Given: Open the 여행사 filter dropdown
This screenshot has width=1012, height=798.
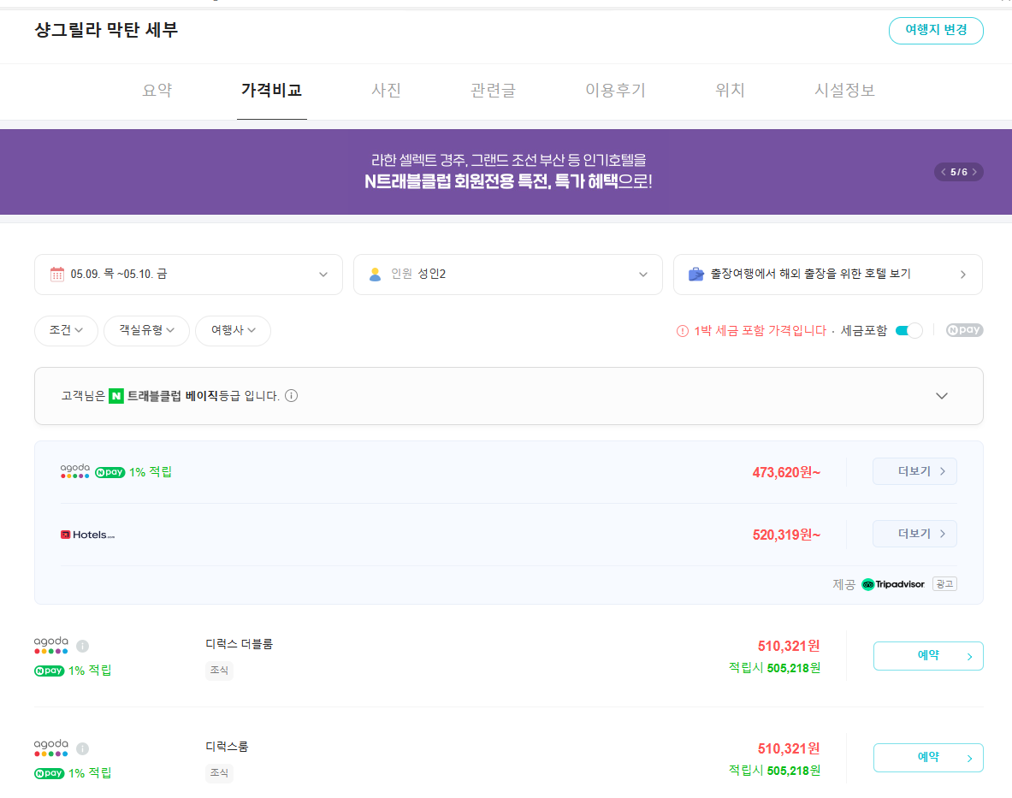Looking at the screenshot, I should (233, 331).
